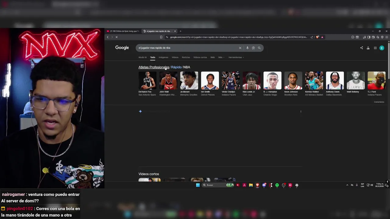Open R. J. Hampton player card
The width and height of the screenshot is (390, 219).
[x=272, y=84]
